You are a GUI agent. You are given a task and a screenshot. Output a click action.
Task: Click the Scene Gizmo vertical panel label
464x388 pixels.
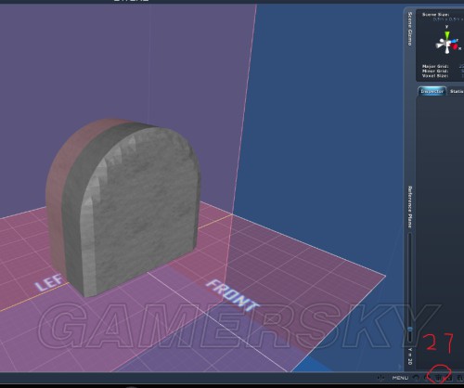(x=410, y=29)
